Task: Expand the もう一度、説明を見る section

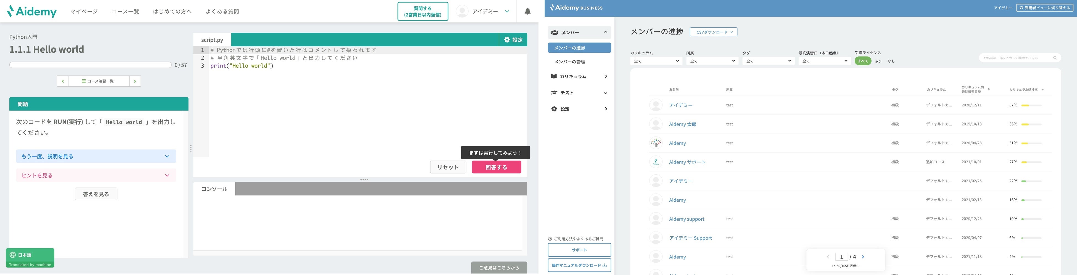Action: coord(96,156)
